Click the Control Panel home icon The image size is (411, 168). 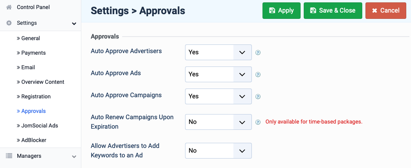pos(9,7)
